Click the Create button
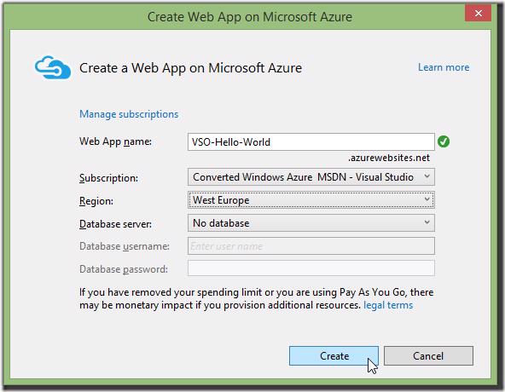The height and width of the screenshot is (392, 505). tap(334, 355)
